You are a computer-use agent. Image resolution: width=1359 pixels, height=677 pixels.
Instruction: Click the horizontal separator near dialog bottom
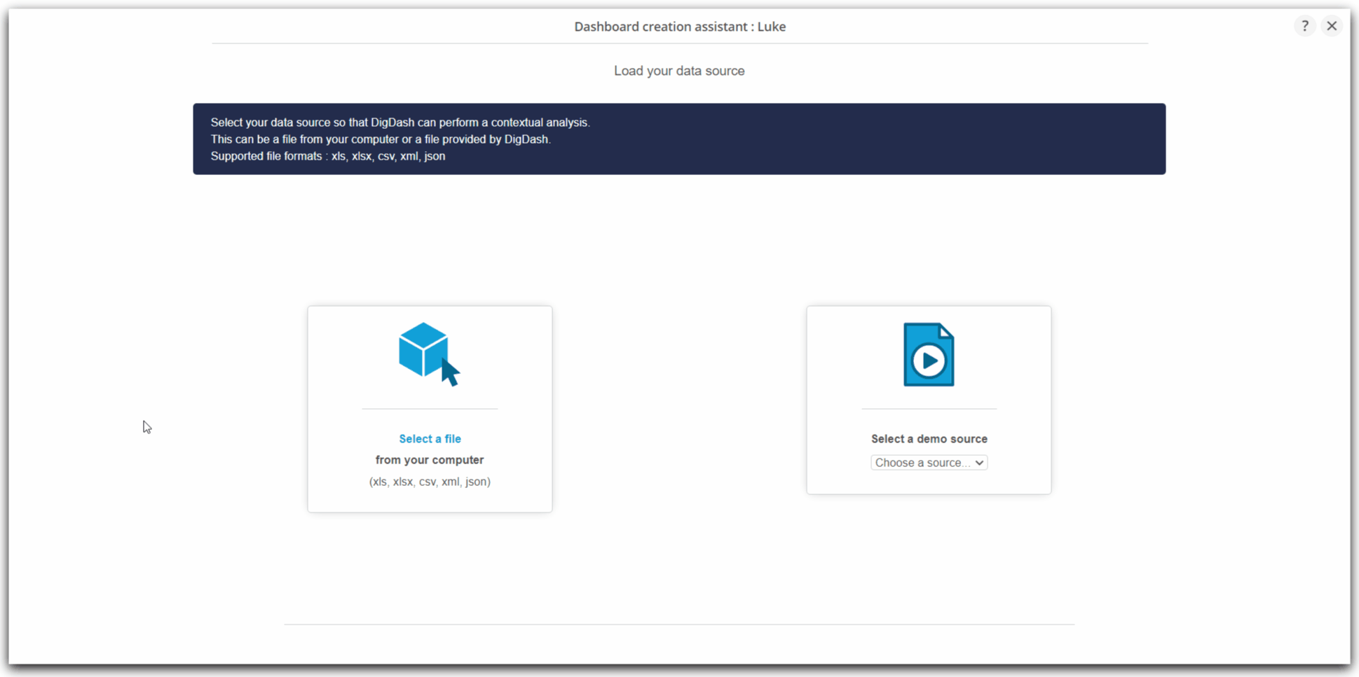pos(679,624)
